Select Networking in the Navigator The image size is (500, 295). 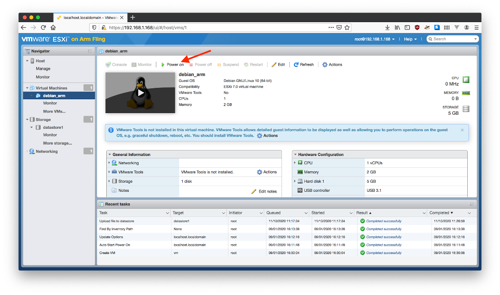click(x=46, y=152)
